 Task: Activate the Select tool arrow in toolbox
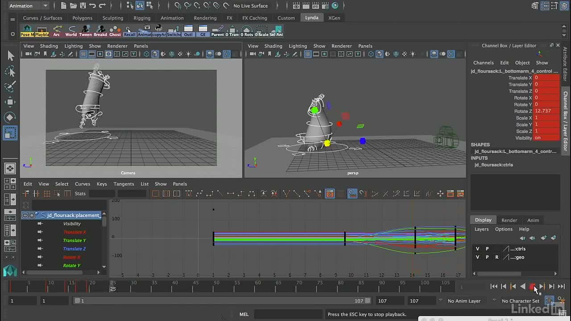10,56
